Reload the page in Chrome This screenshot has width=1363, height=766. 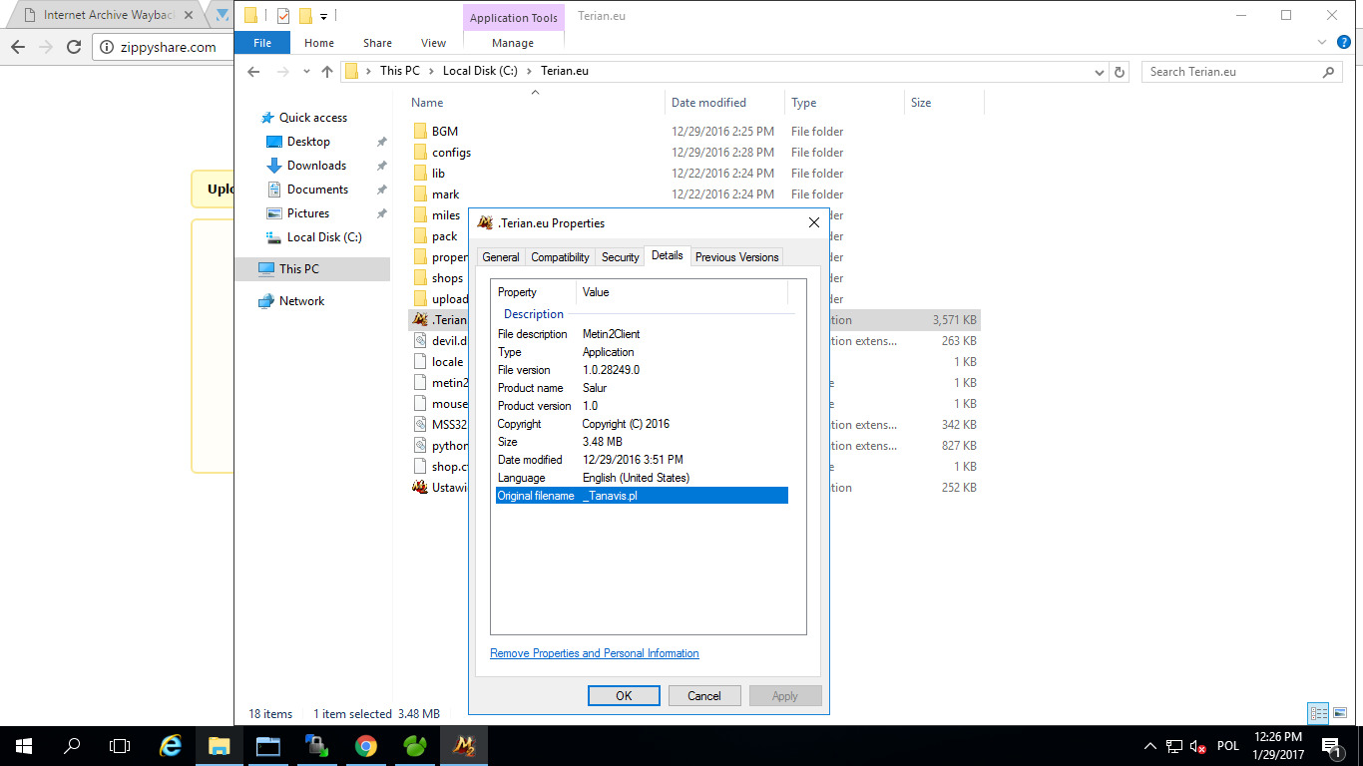[73, 47]
